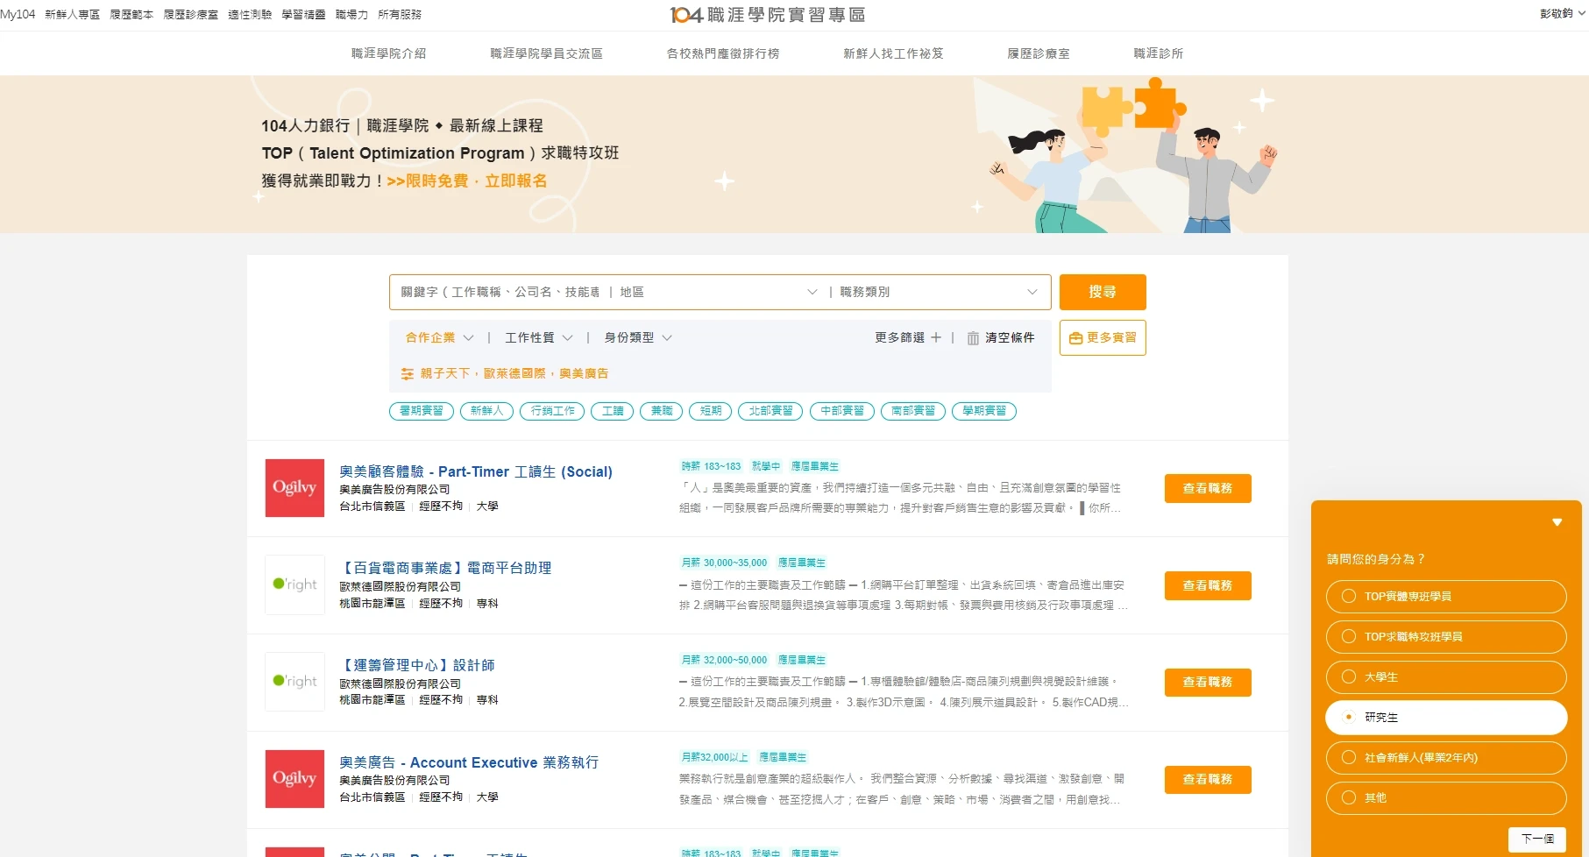
Task: Open 【百貨電商事業處】電商平台助理 job title
Action: [x=445, y=568]
